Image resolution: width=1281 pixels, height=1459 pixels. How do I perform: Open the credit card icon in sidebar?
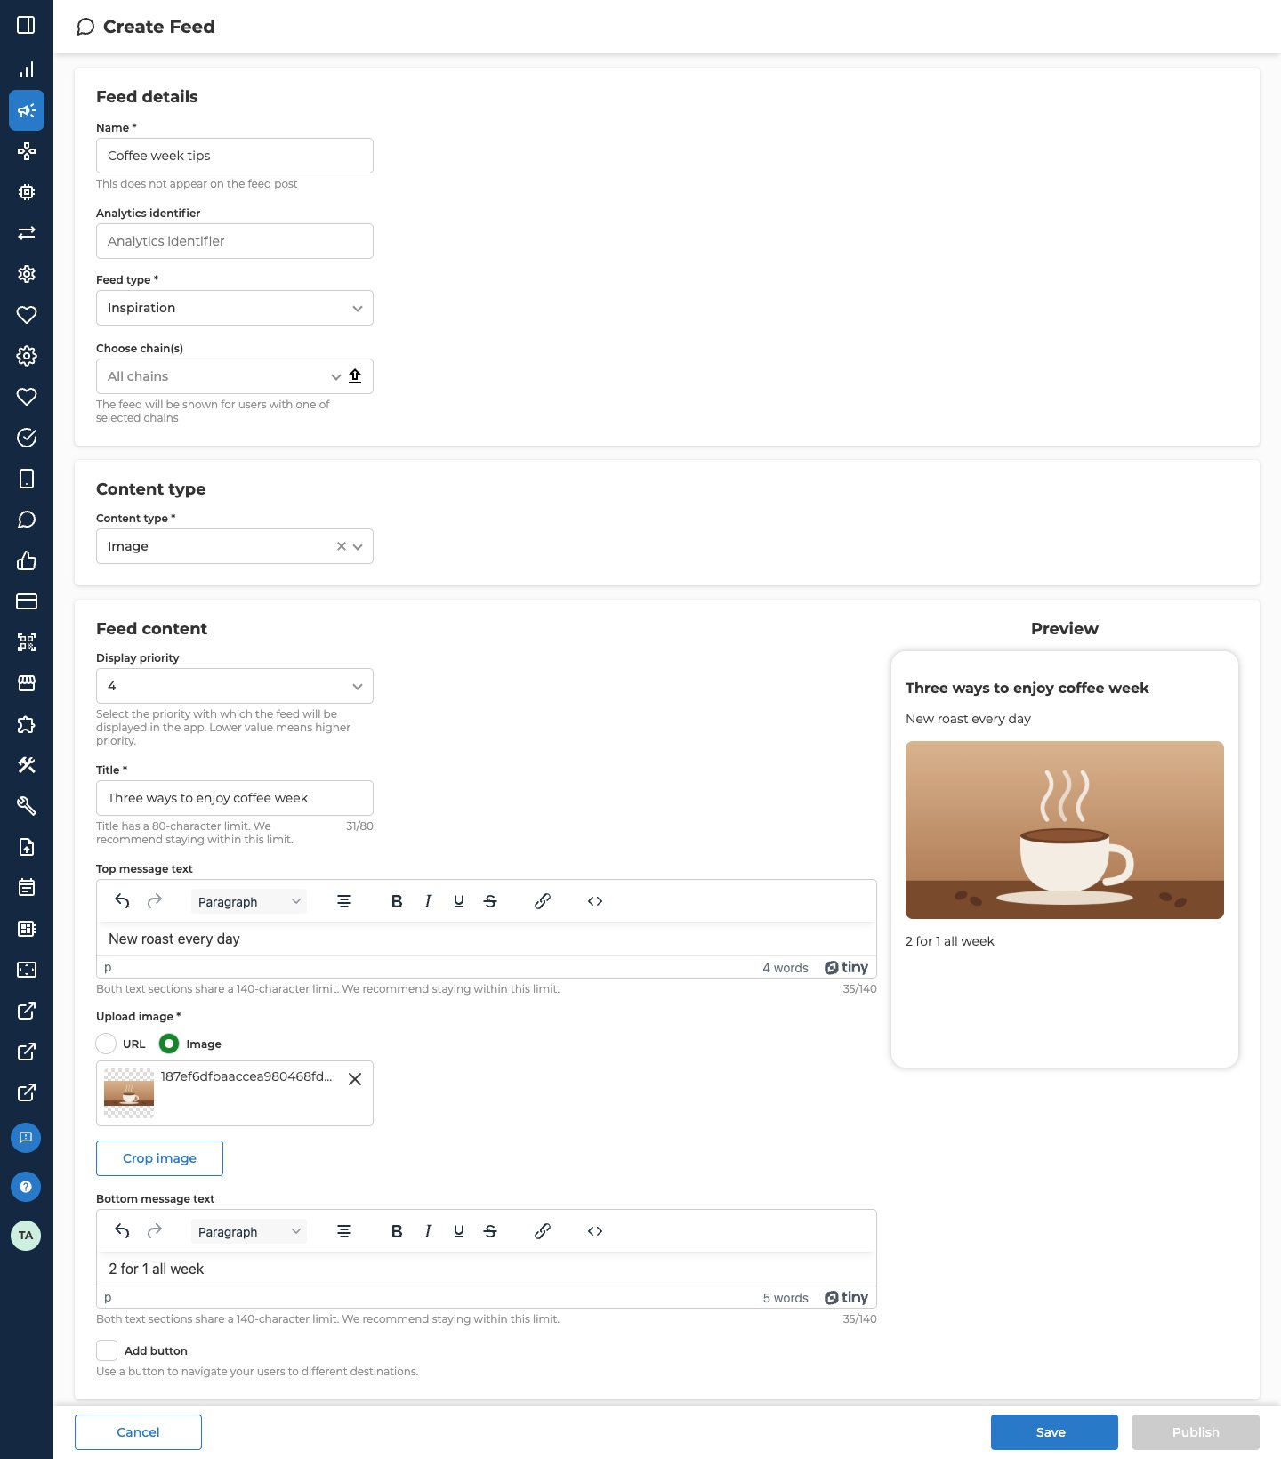tap(27, 601)
